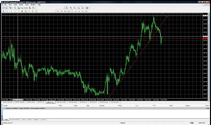Switch timeframe to W1
The width and height of the screenshot is (211, 125).
(83, 11)
